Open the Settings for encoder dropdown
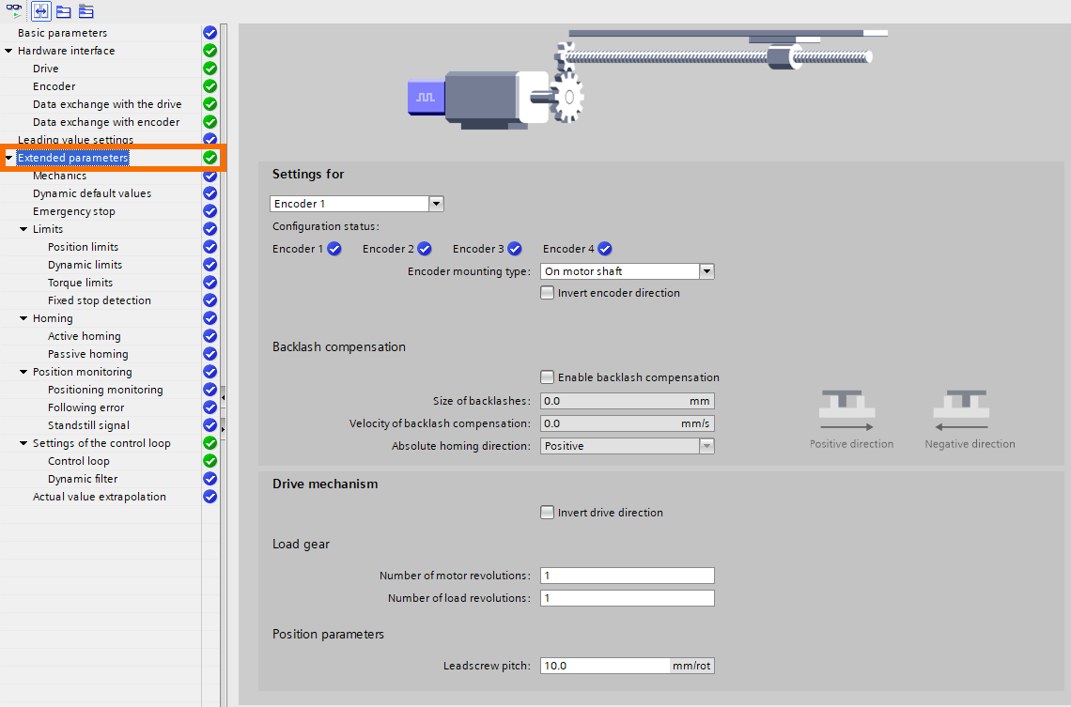The width and height of the screenshot is (1071, 707). tap(436, 203)
